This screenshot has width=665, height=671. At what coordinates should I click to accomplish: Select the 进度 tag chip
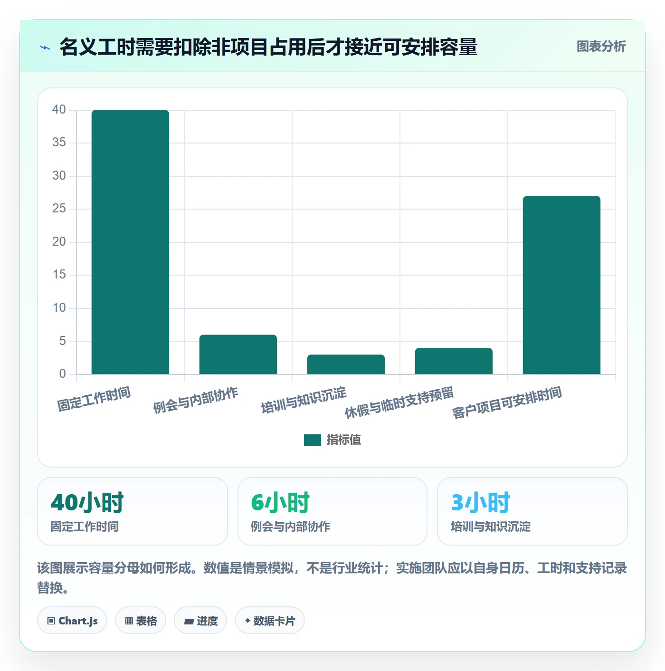(x=200, y=621)
